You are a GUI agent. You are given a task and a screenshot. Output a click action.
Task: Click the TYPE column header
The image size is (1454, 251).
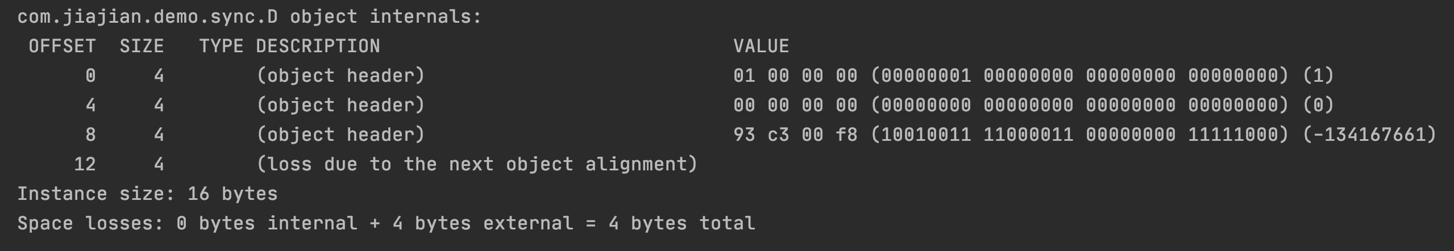tap(221, 47)
